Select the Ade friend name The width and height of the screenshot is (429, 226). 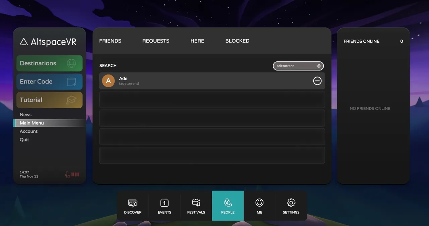coord(123,78)
